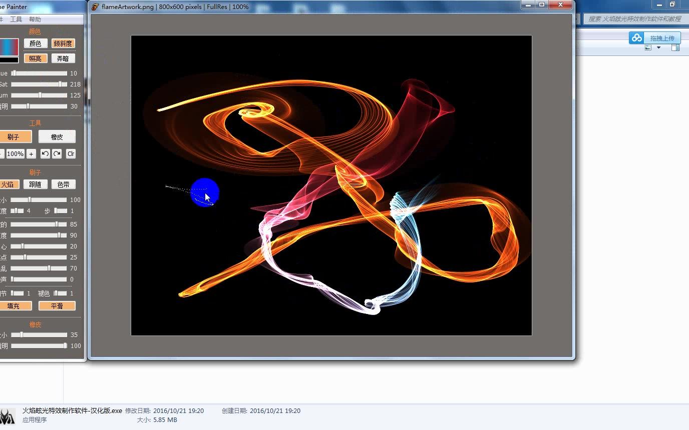Select the 橡皮 eraser tool
689x430 pixels.
[57, 136]
